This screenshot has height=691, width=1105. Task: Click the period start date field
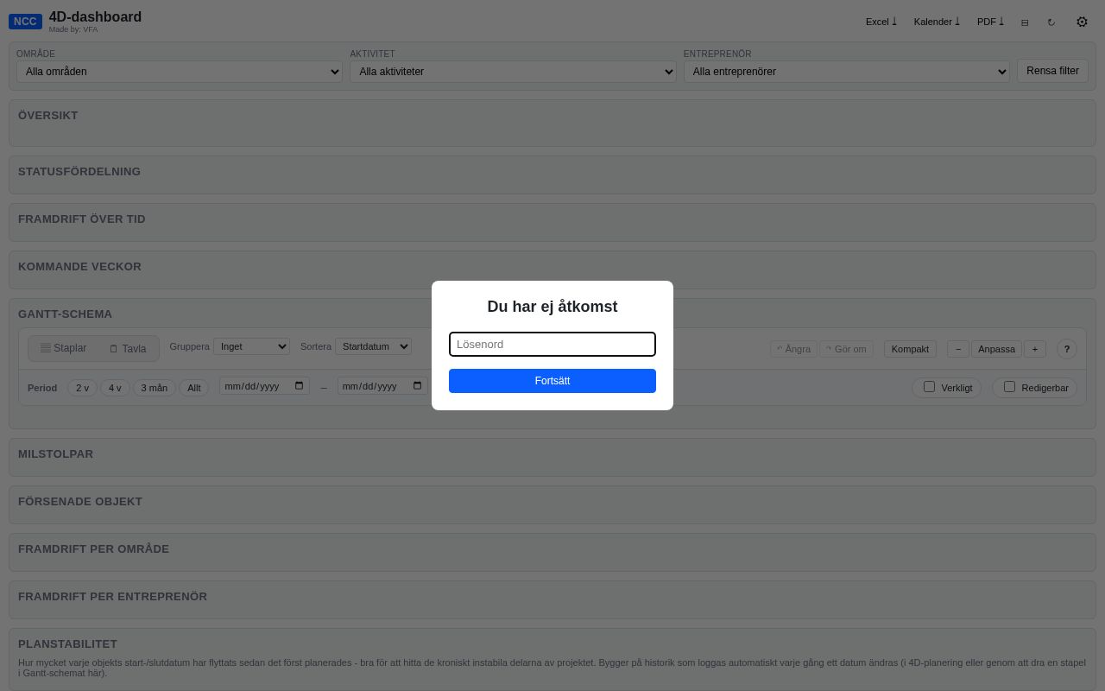(x=264, y=386)
